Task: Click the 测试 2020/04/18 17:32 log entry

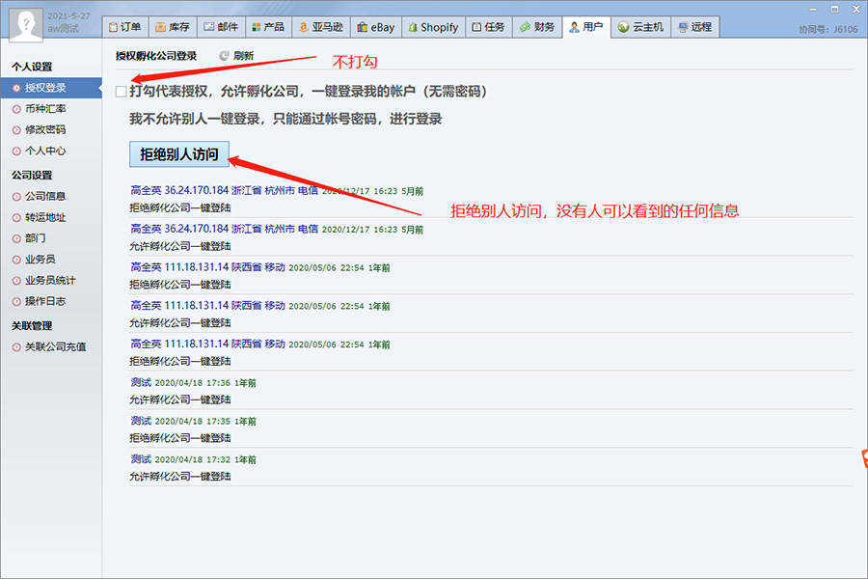Action: [193, 459]
